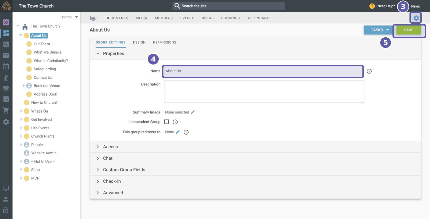Select What Is Christianity? in the tree
The image size is (430, 219).
tap(51, 61)
